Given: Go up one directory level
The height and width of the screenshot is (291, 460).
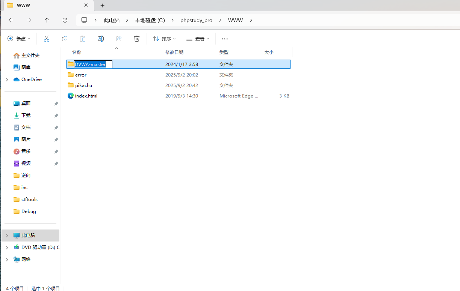Looking at the screenshot, I should point(47,20).
